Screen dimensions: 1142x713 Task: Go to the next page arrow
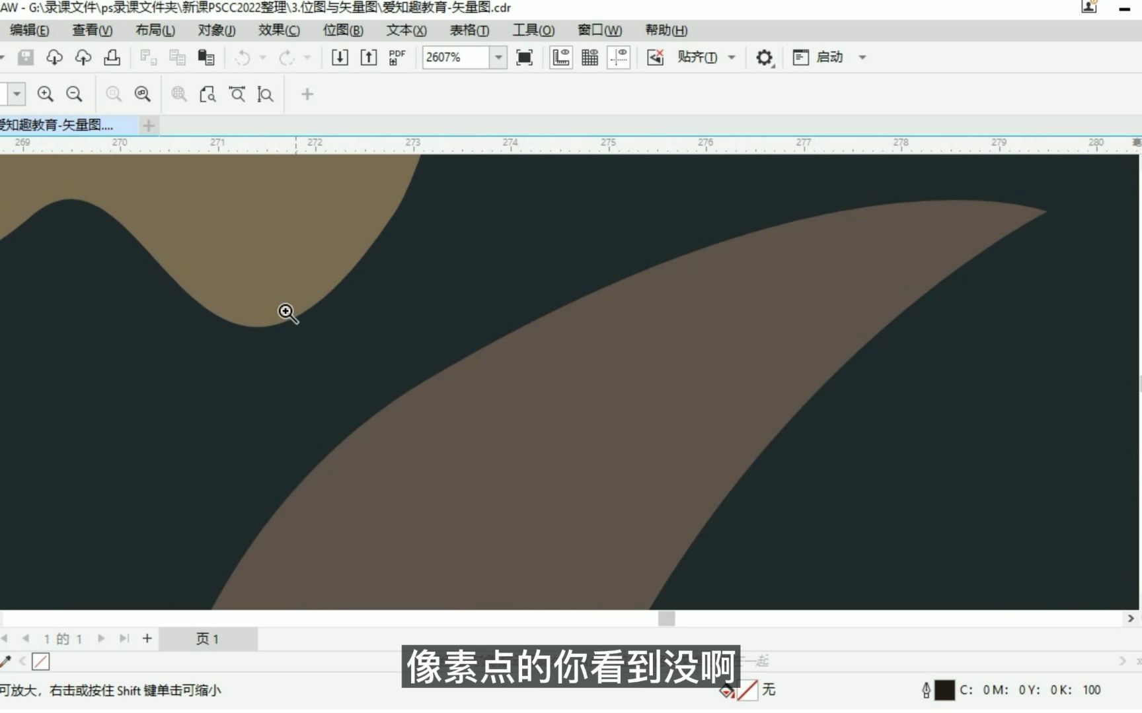click(x=101, y=638)
